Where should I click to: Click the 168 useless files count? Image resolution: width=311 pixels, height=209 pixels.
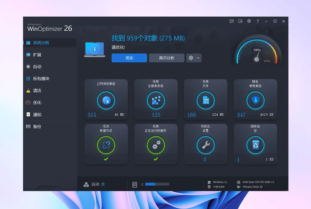click(x=192, y=115)
